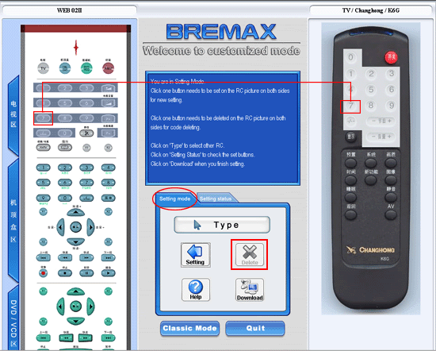The width and height of the screenshot is (436, 351).
Task: Click the Delete X icon button
Action: coord(250,255)
